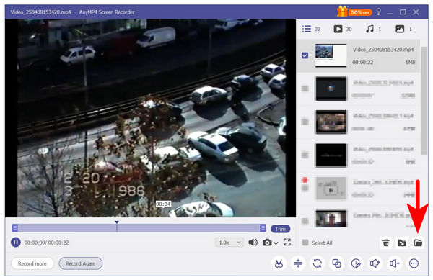The image size is (433, 280).
Task: Take a snapshot with camera icon
Action: pyautogui.click(x=267, y=243)
